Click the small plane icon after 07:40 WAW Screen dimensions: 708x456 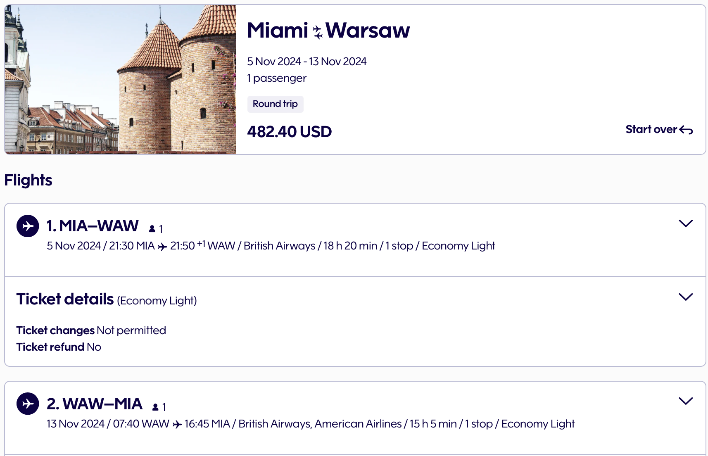pos(177,425)
